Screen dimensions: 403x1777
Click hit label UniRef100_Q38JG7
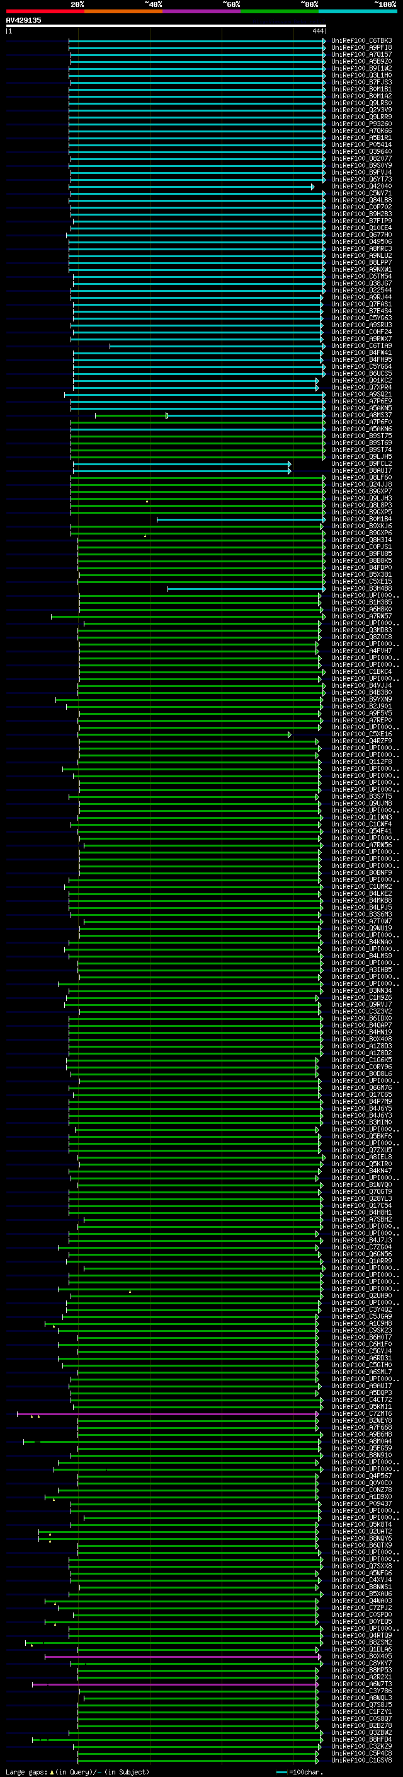[361, 284]
